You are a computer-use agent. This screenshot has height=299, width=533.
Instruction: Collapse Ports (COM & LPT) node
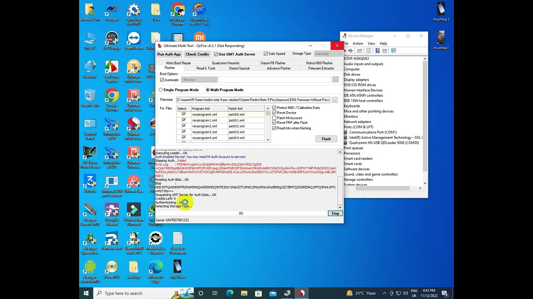point(358,127)
